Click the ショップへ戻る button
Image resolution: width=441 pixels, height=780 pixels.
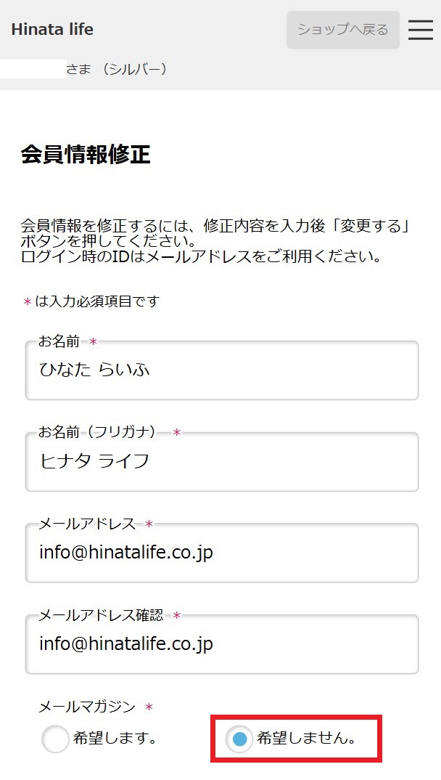pos(343,30)
